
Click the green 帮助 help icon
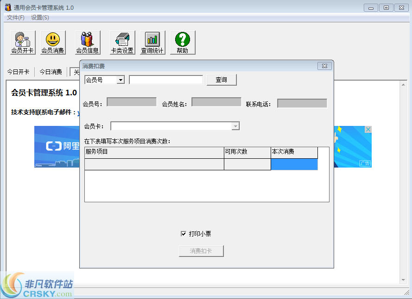183,43
